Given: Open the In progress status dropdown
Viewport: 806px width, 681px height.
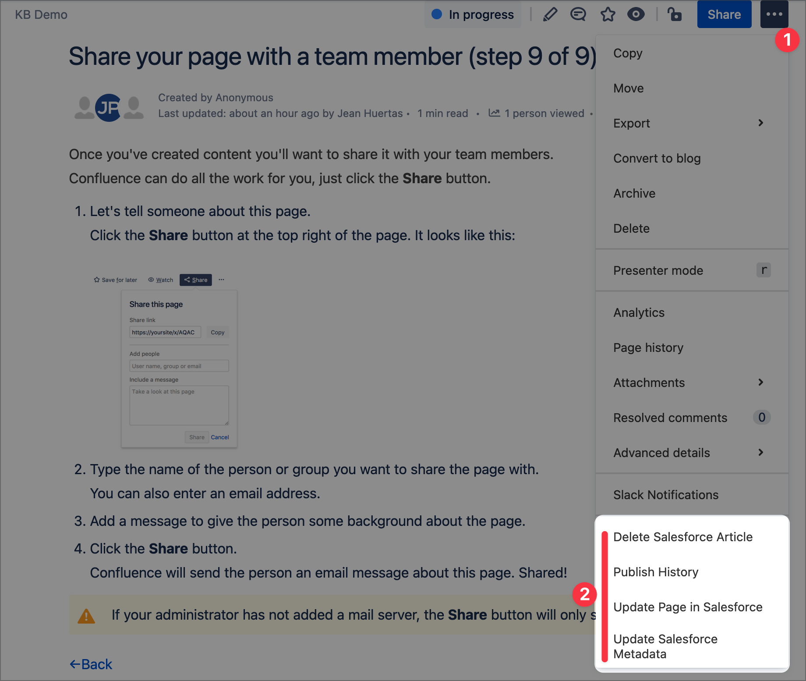Looking at the screenshot, I should pos(473,14).
